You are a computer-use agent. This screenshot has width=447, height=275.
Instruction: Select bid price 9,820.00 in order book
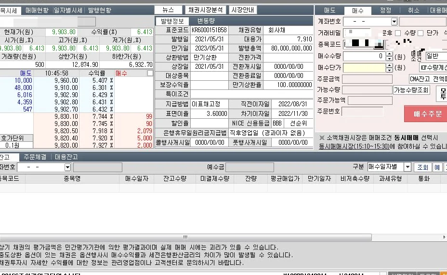[x=66, y=145]
